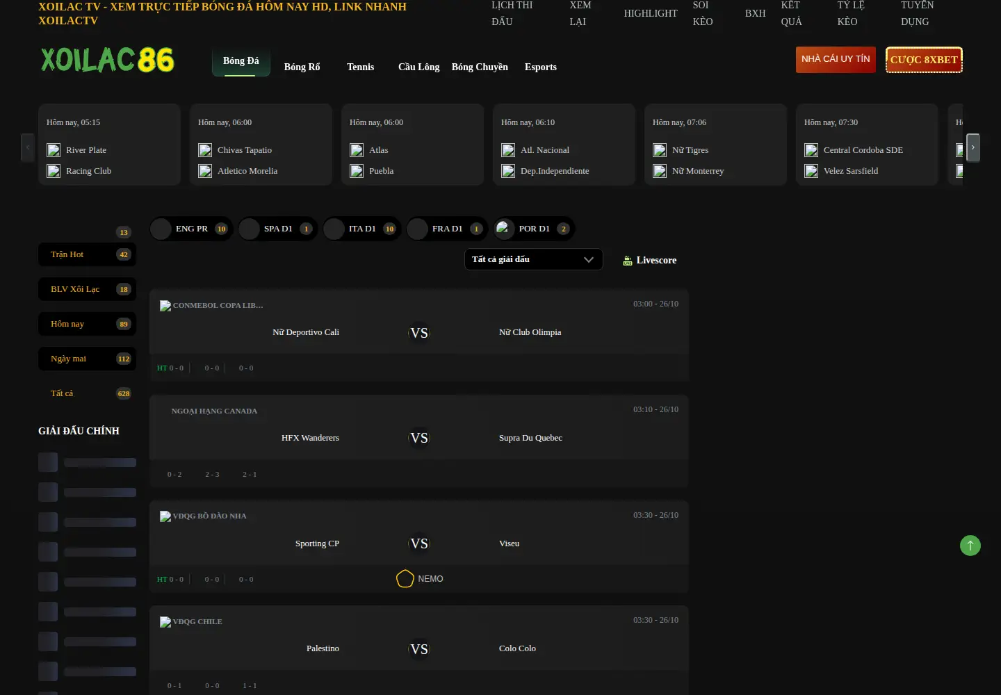The image size is (1001, 695).
Task: Click the Puebla team logo
Action: tap(357, 171)
